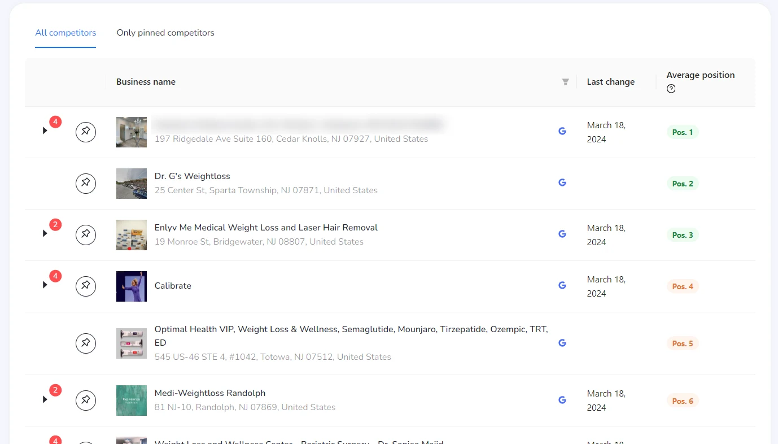Click the Last change column header
The image size is (778, 444).
[x=610, y=82]
